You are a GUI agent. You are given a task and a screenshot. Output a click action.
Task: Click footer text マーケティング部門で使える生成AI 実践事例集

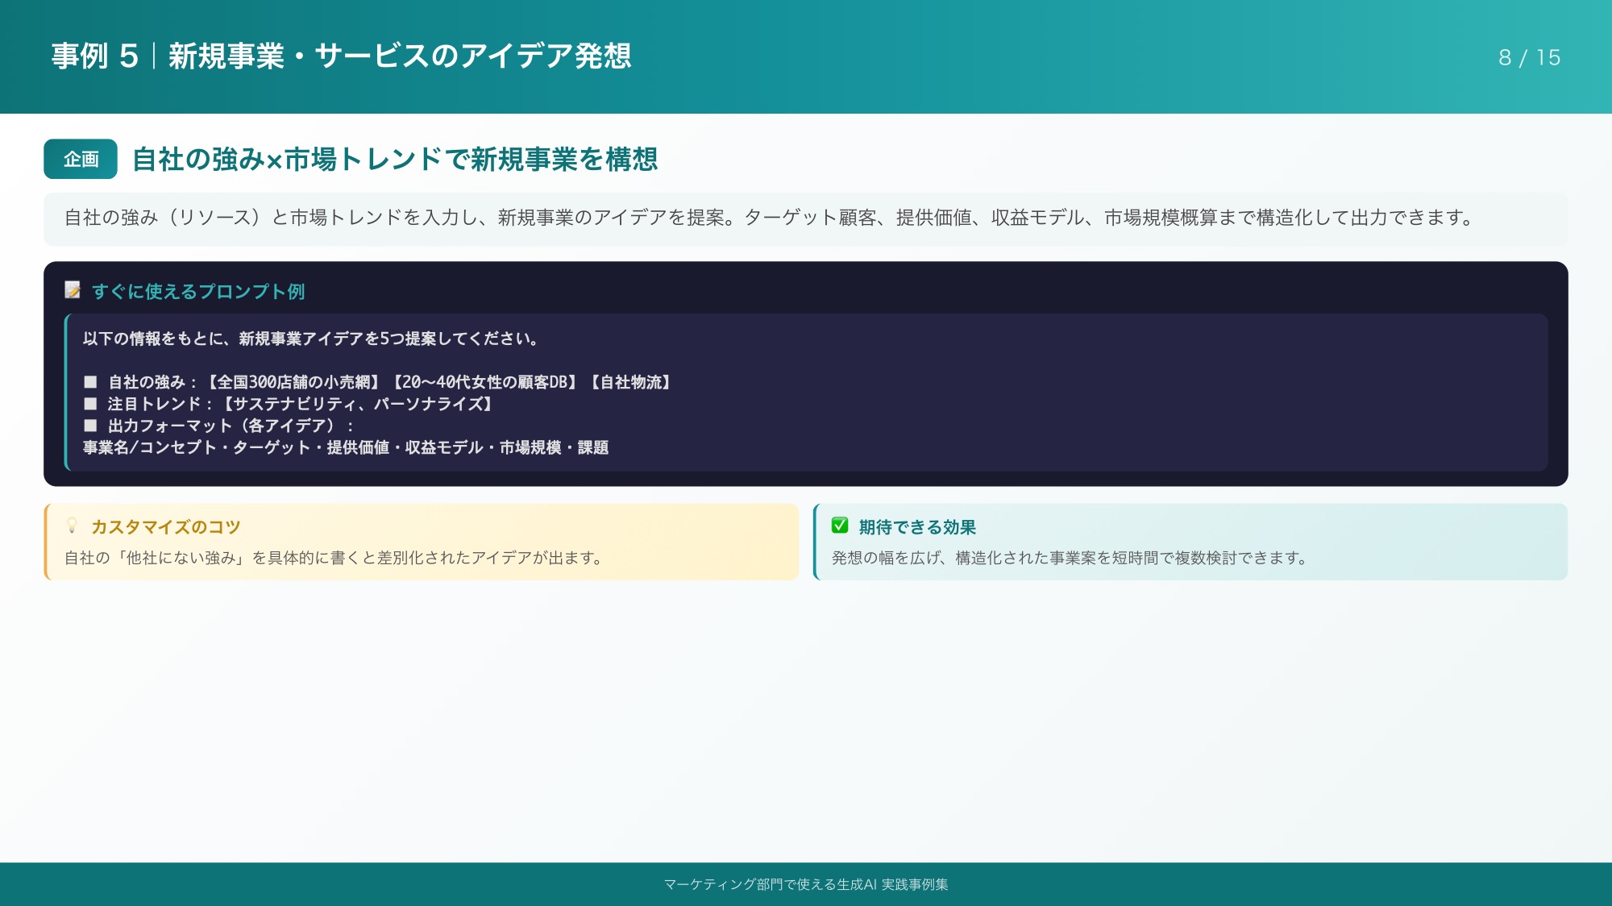806,884
